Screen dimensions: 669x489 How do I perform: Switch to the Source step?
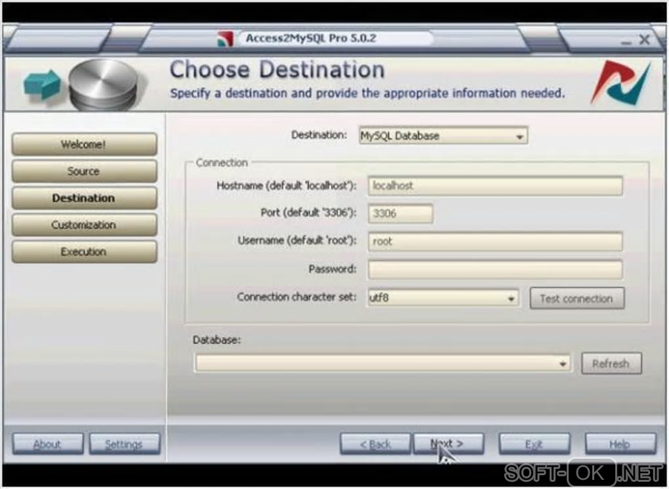(84, 171)
